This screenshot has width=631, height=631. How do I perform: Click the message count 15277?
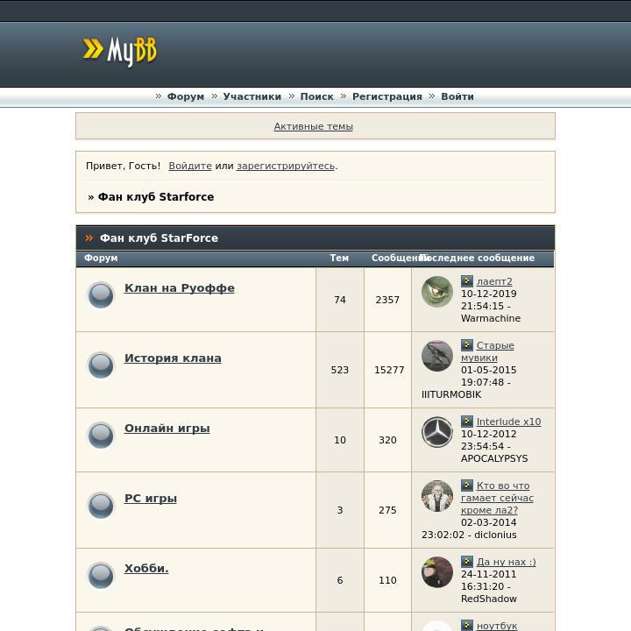(x=389, y=370)
